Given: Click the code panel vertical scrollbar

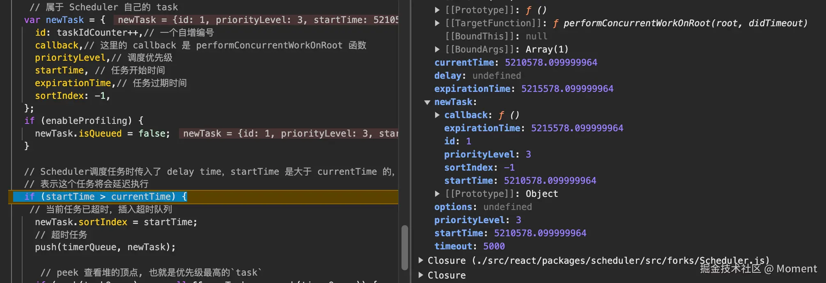Looking at the screenshot, I should [x=405, y=247].
